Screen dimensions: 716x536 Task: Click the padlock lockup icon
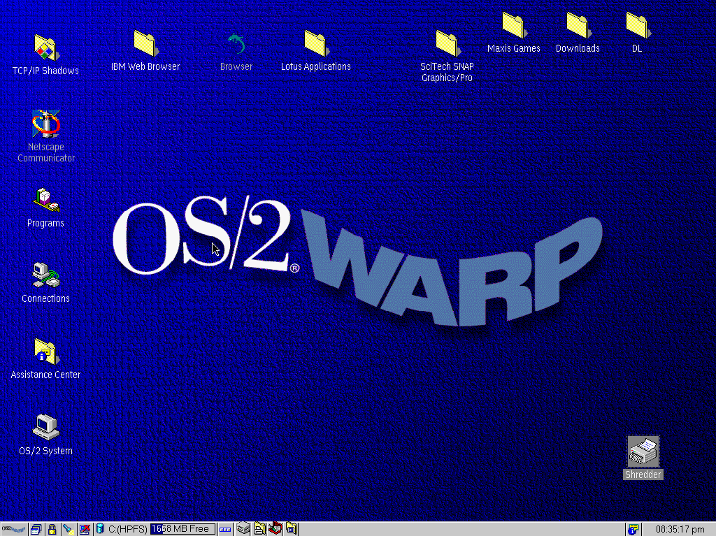[52, 529]
